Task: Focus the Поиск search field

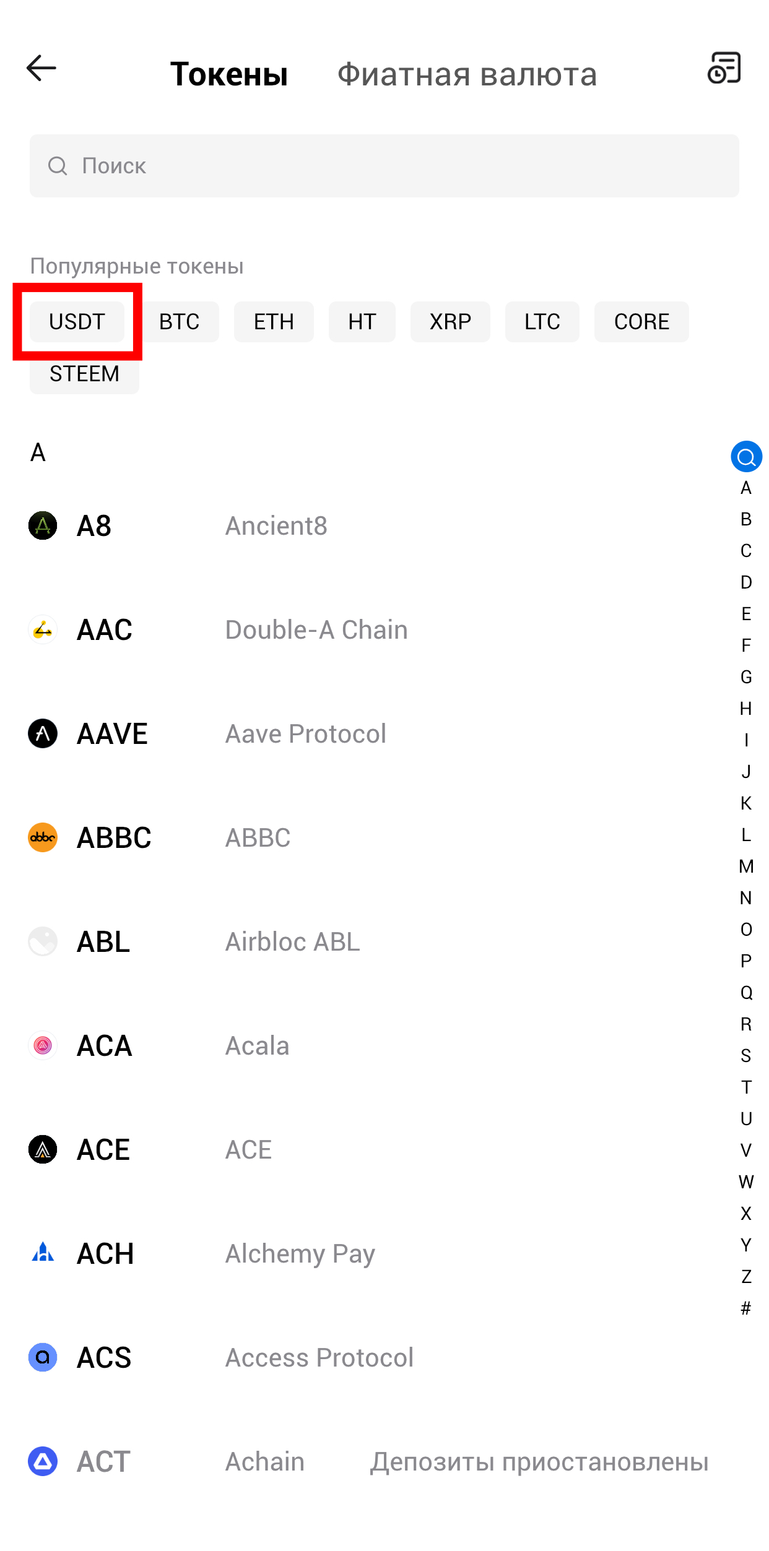Action: [384, 166]
